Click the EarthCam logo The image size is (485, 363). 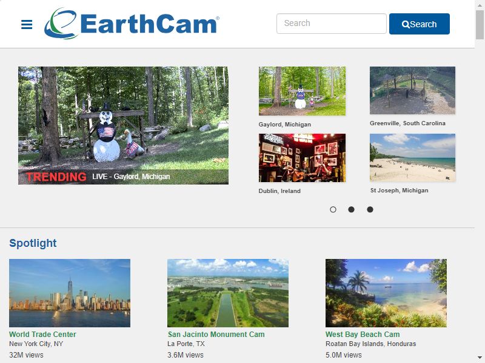click(132, 24)
